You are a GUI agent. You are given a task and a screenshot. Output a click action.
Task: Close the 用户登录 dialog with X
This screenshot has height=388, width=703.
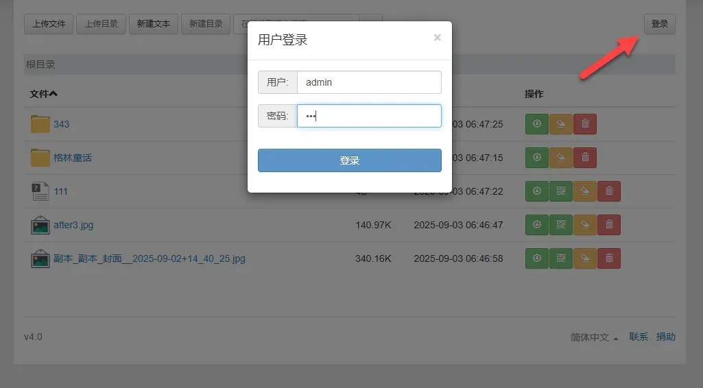click(x=437, y=38)
